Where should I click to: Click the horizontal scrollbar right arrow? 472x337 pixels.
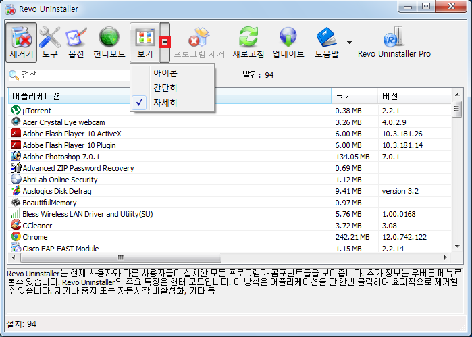click(x=446, y=257)
